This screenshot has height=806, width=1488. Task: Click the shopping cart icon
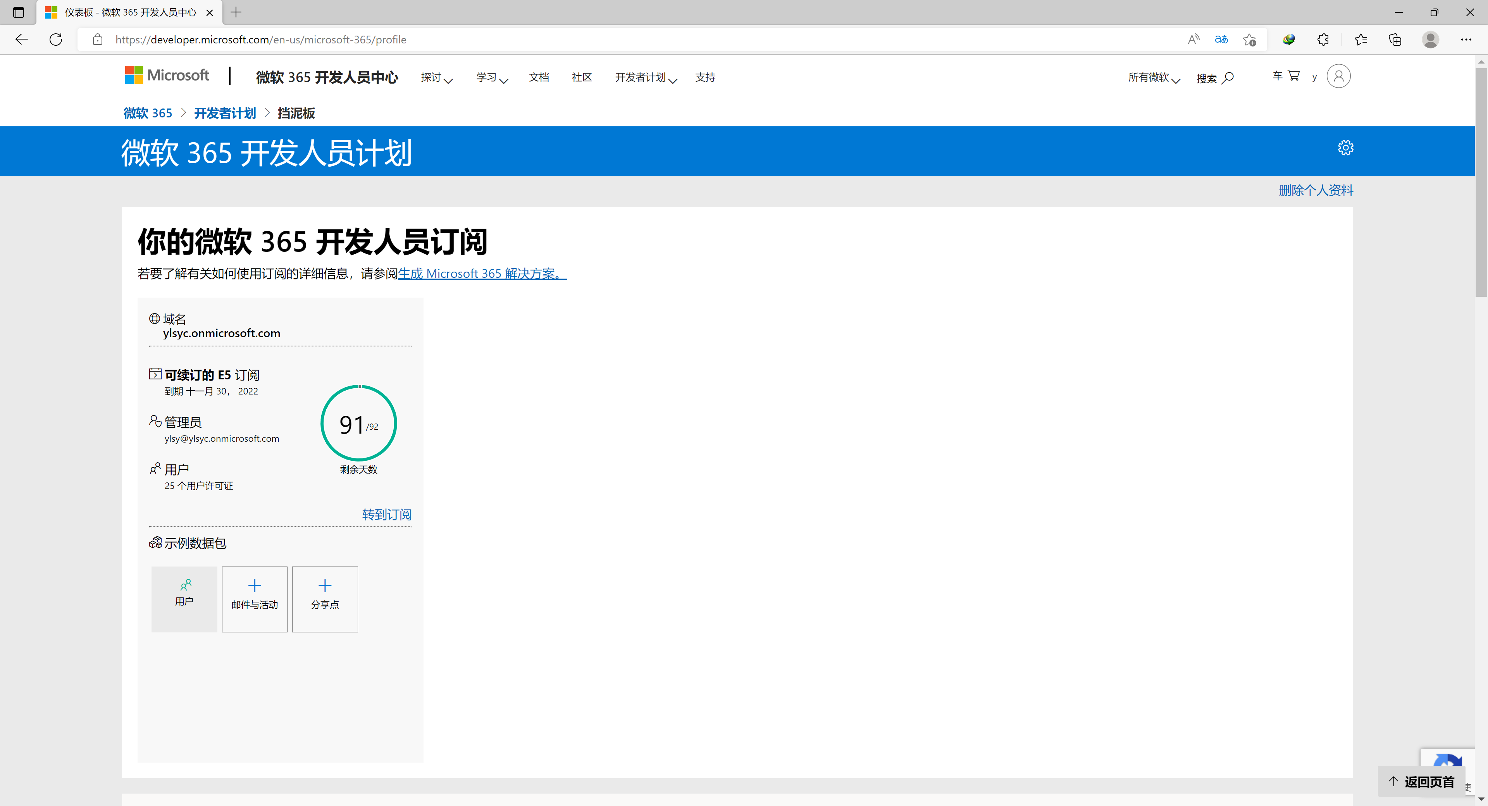pyautogui.click(x=1293, y=76)
